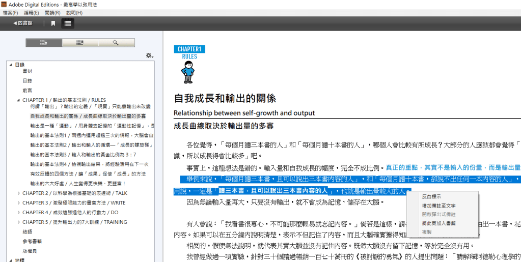Open the 閱讀(R) menu

click(x=52, y=13)
